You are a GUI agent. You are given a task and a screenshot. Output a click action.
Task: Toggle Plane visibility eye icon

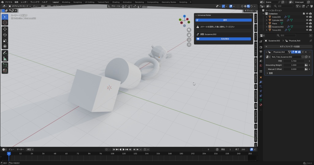tap(307, 23)
